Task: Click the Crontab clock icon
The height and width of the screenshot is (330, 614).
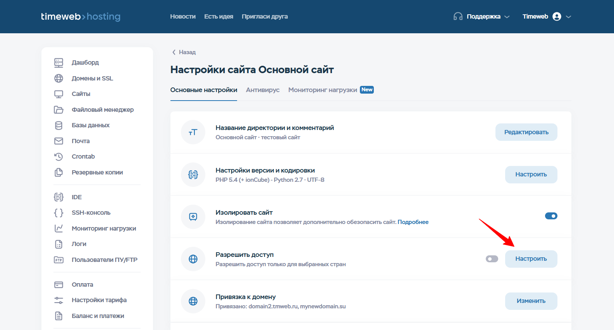Action: tap(58, 157)
